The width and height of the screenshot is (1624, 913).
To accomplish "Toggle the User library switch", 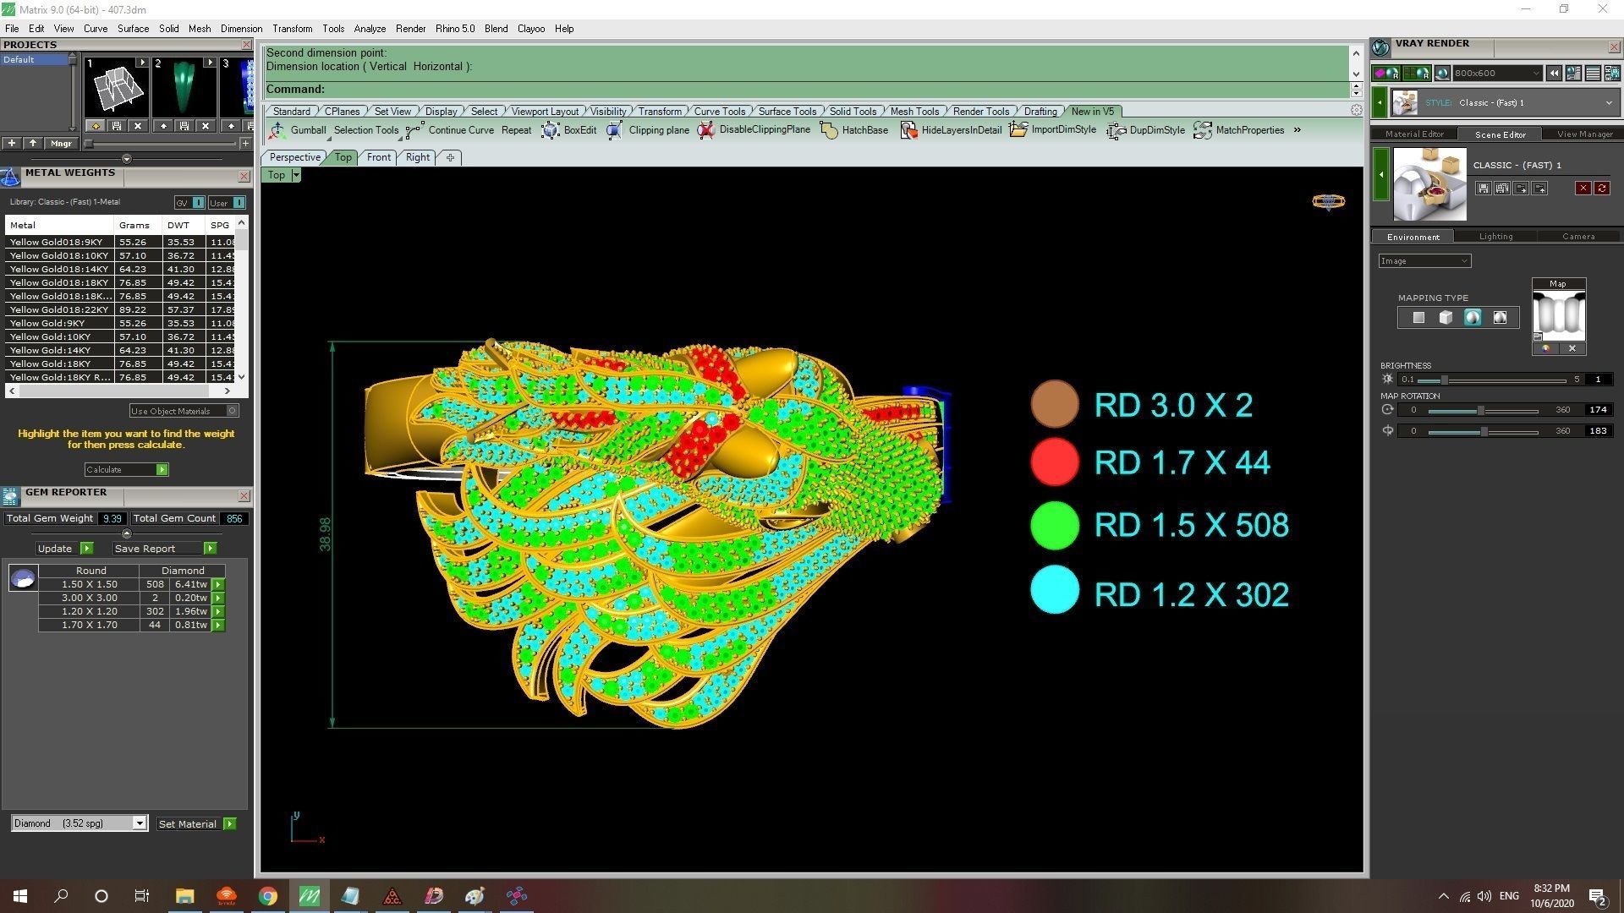I will coord(239,203).
